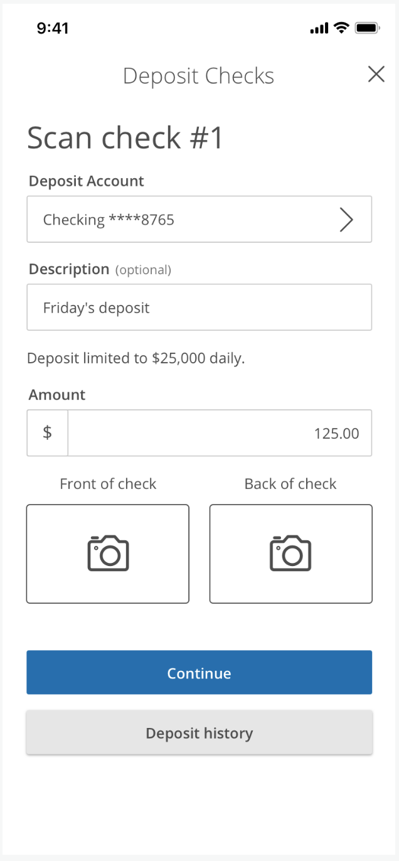Close the Deposit Checks screen with X
The height and width of the screenshot is (861, 399).
point(376,74)
